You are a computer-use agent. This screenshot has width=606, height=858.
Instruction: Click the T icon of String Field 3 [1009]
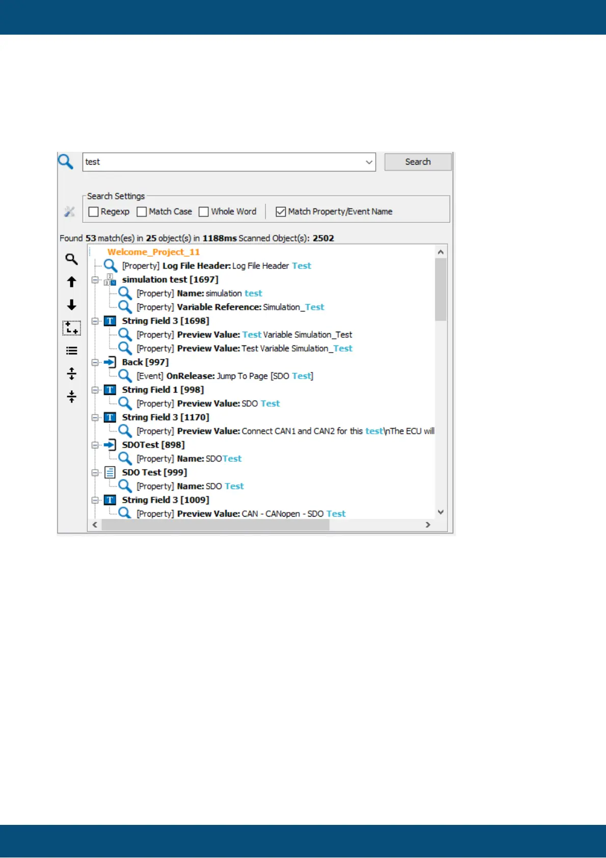point(110,500)
